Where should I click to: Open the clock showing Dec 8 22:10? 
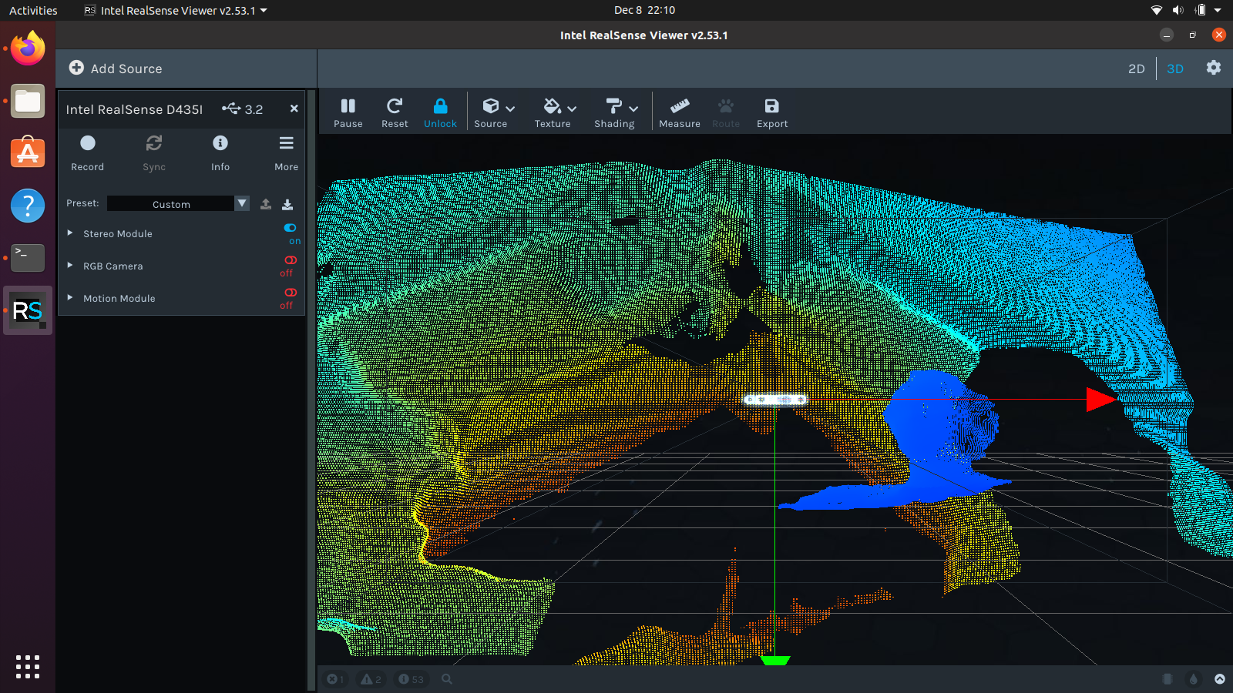[644, 10]
